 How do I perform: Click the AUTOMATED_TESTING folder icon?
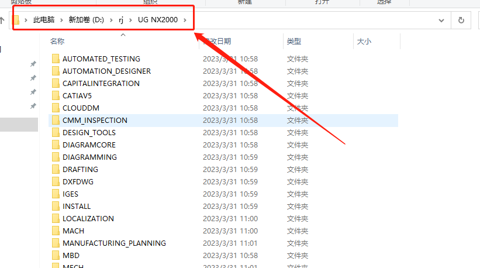click(x=56, y=59)
